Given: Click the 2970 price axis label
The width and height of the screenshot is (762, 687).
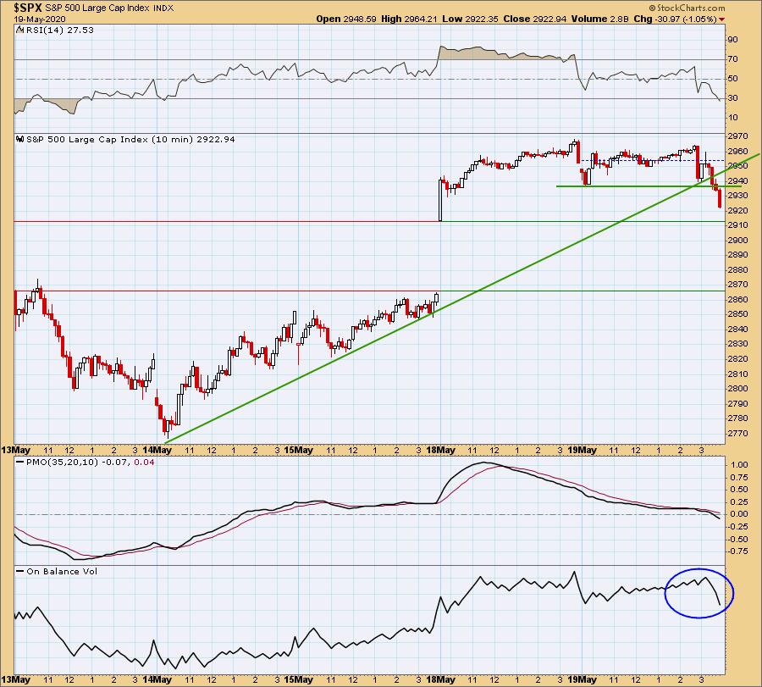Looking at the screenshot, I should coord(737,136).
